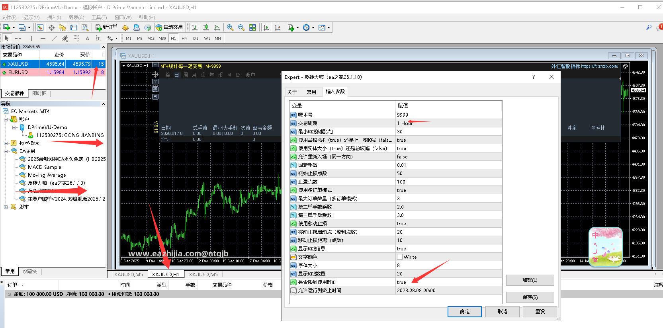
Task: Open the profiles dropdown arrow
Action: coord(29,27)
